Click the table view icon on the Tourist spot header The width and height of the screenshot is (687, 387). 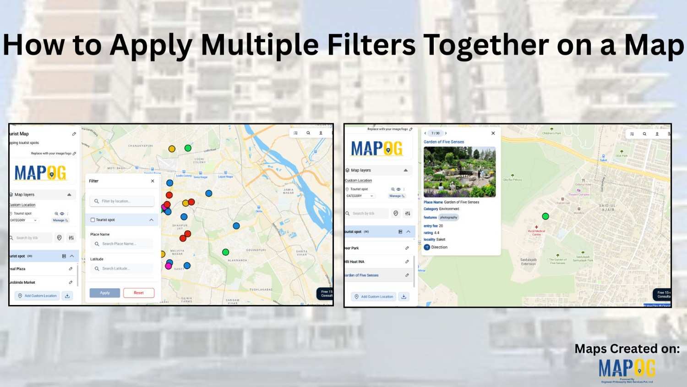click(65, 256)
